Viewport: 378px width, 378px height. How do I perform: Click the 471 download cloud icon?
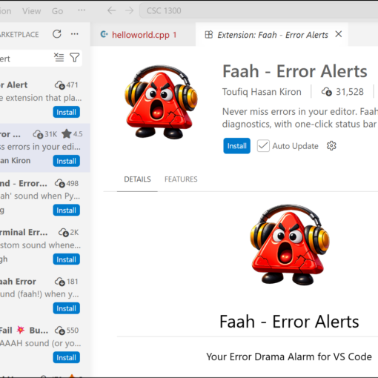[x=60, y=85]
